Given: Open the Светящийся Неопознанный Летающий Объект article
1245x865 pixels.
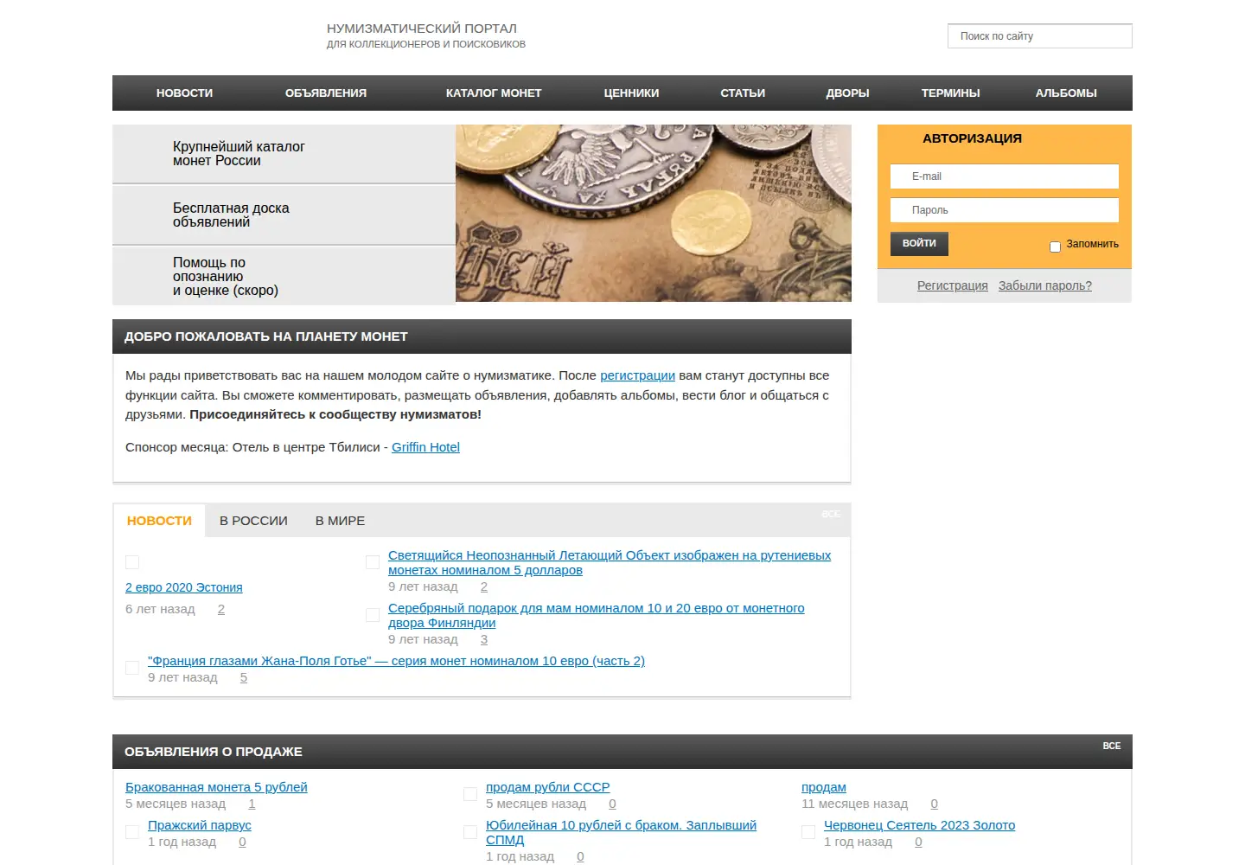Looking at the screenshot, I should 610,562.
